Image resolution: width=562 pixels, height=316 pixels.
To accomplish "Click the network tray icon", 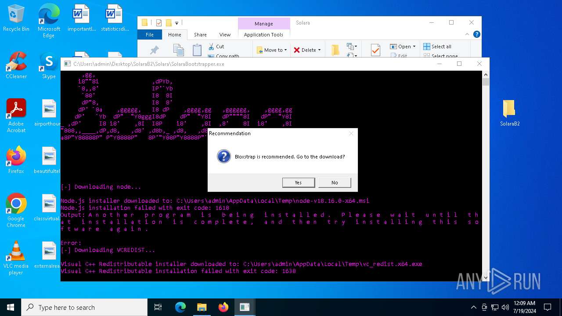I will click(x=495, y=307).
